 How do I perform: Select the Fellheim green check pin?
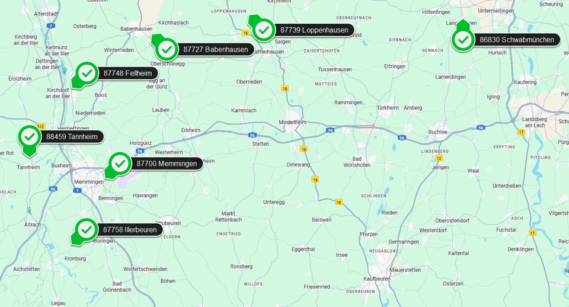point(87,73)
